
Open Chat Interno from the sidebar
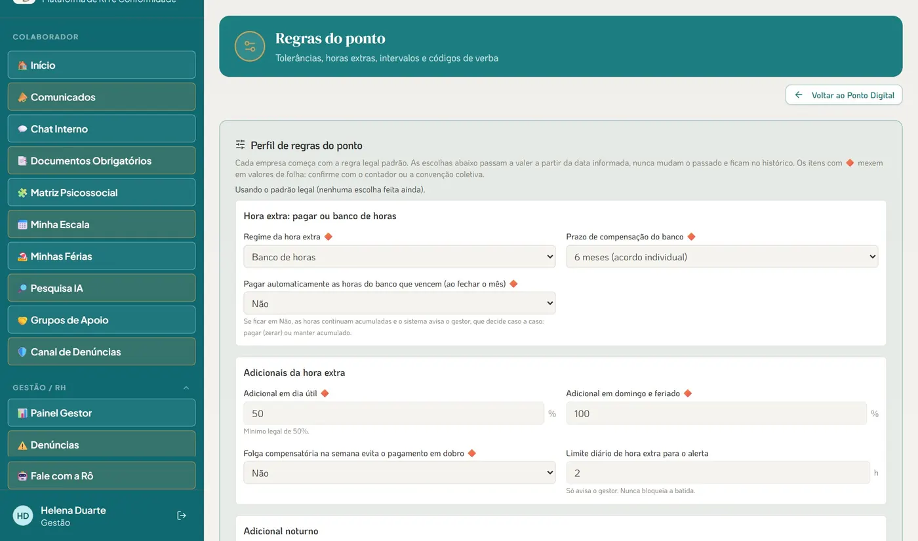[102, 129]
